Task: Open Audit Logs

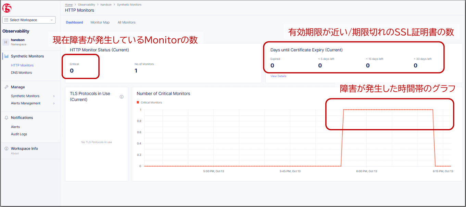Action: (19, 134)
